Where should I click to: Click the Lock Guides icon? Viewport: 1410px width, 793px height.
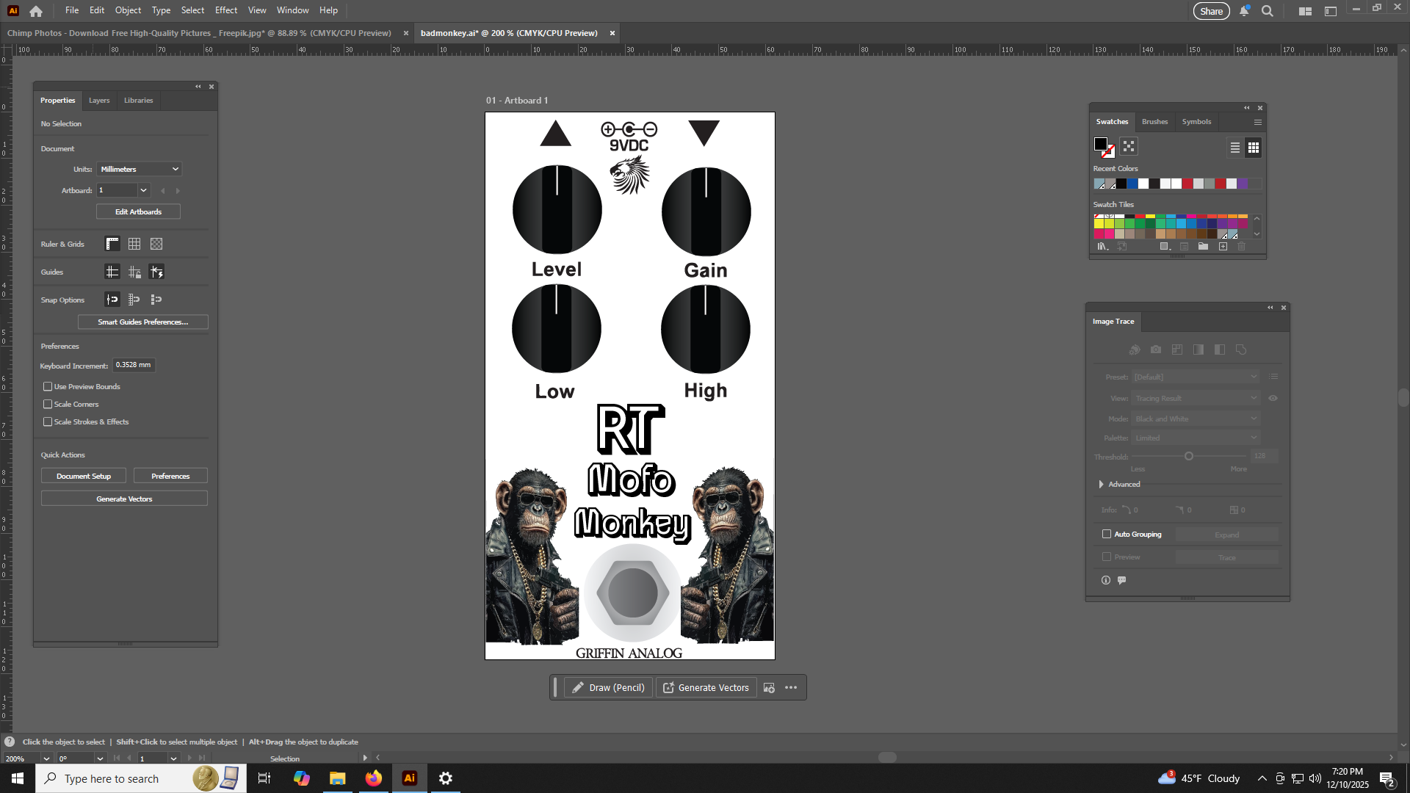pyautogui.click(x=134, y=272)
